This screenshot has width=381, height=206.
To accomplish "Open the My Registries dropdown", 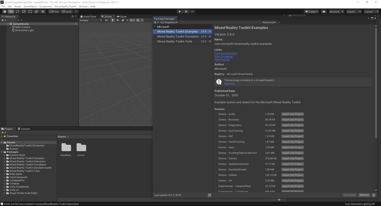I will coord(169,23).
